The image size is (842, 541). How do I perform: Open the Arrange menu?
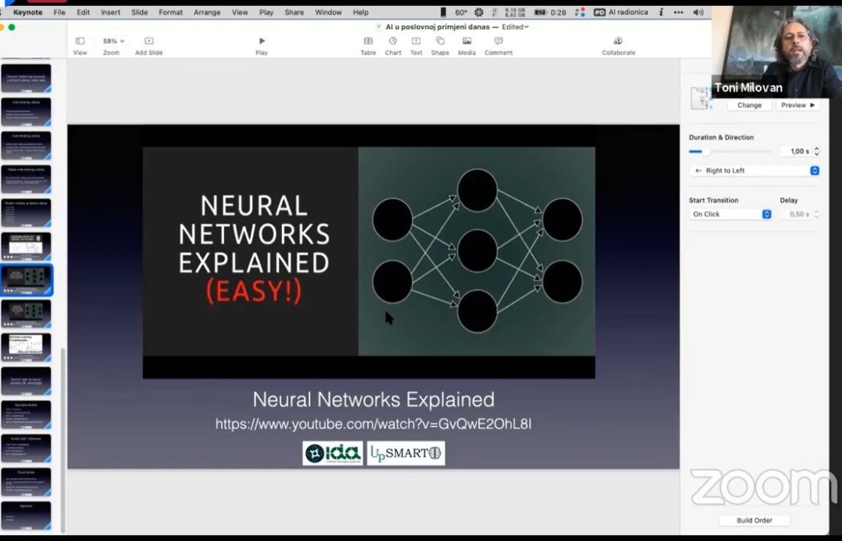tap(207, 12)
